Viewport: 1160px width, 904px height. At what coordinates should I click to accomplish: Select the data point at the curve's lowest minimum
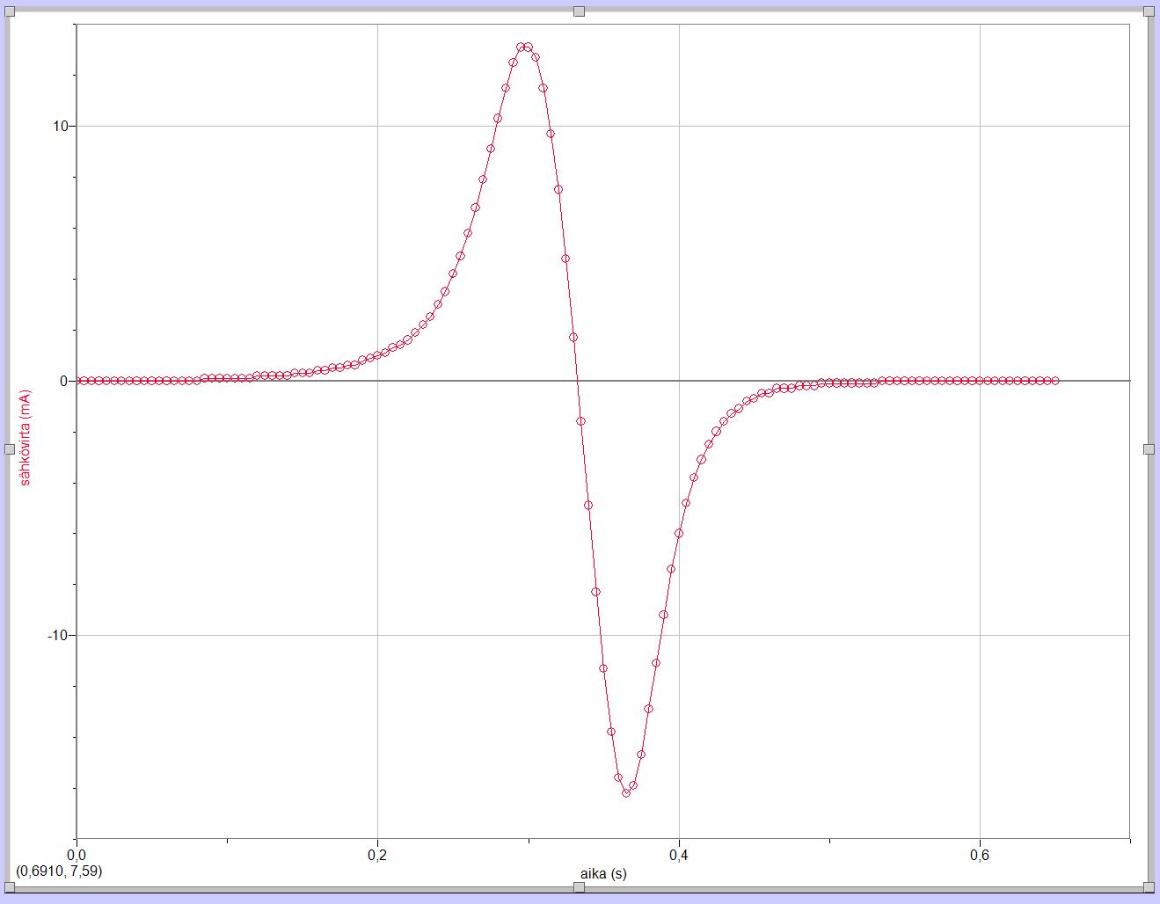pos(626,792)
